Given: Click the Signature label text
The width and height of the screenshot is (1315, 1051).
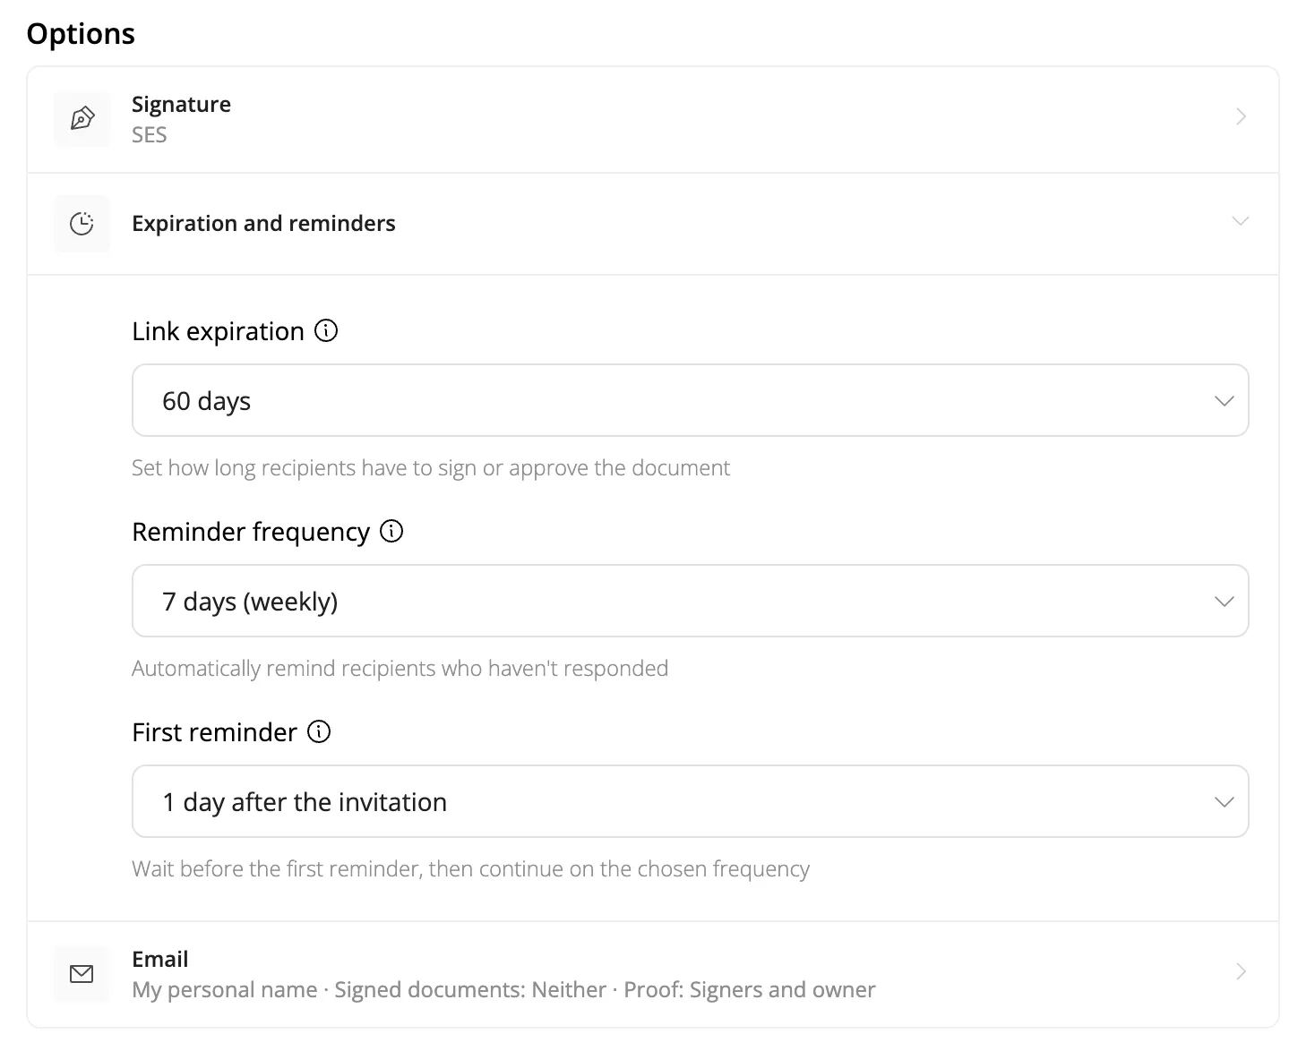Looking at the screenshot, I should tap(181, 105).
